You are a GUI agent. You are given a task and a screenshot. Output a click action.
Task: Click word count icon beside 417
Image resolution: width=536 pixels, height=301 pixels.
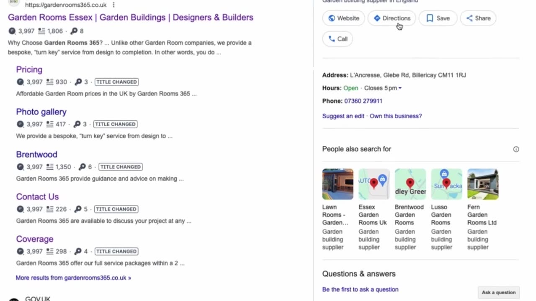click(50, 124)
